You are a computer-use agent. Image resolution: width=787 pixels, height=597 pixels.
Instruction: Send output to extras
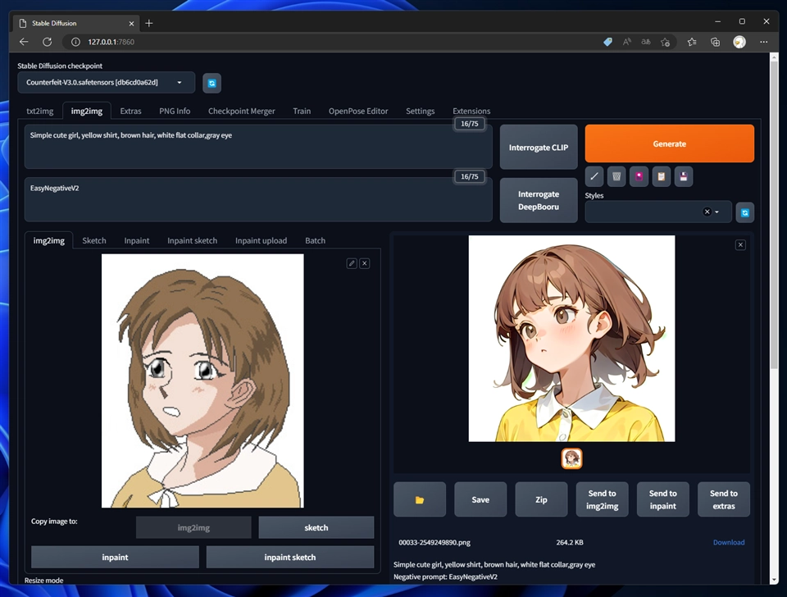point(724,499)
